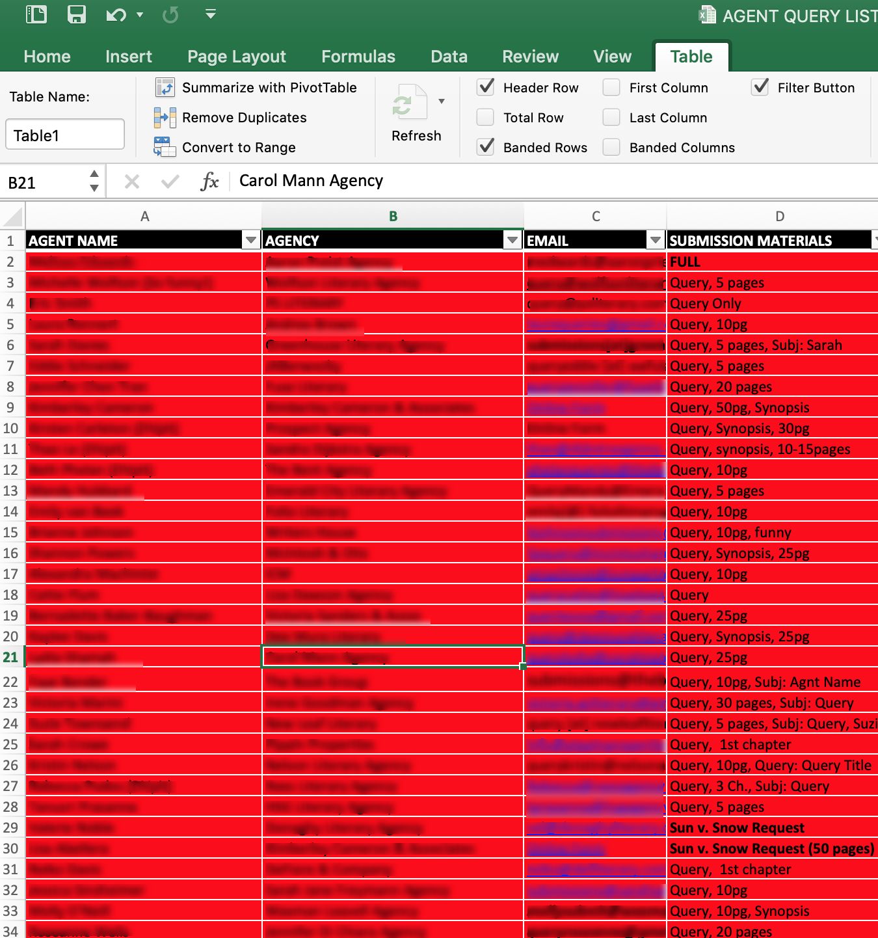Select cell Query, 10pg, Query: Query Title
Image resolution: width=878 pixels, height=938 pixels.
point(773,765)
